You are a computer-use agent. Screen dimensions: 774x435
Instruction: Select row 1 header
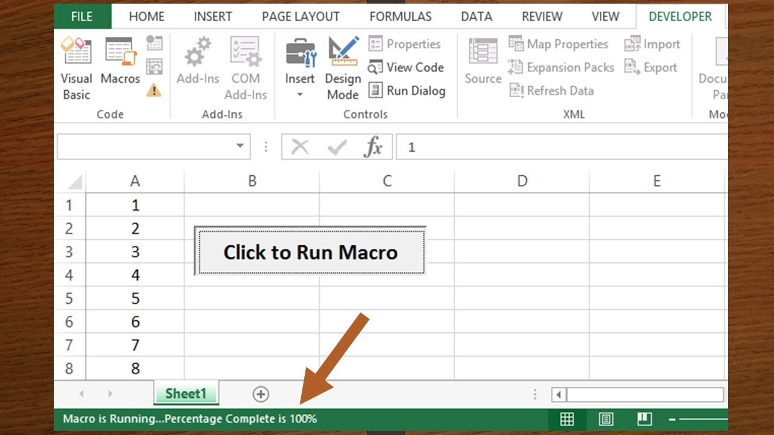(x=70, y=205)
